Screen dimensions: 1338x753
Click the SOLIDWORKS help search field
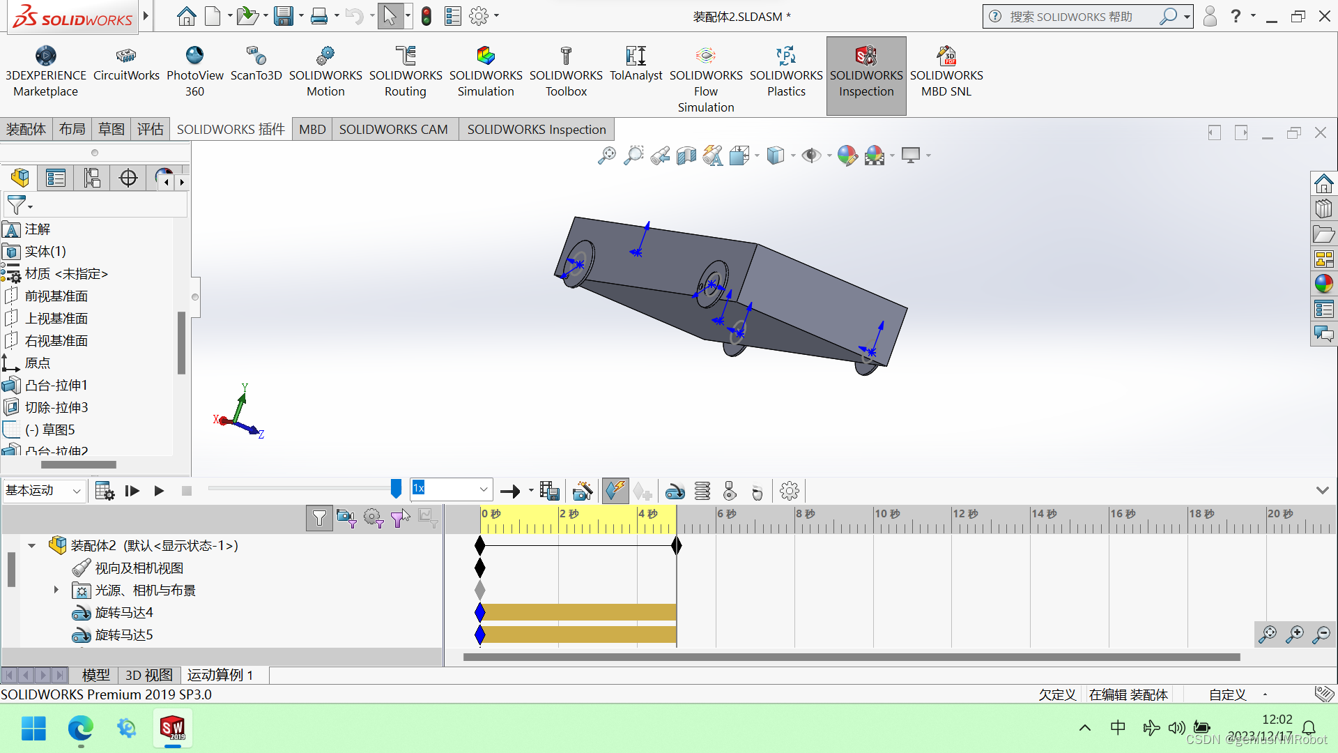pyautogui.click(x=1080, y=16)
